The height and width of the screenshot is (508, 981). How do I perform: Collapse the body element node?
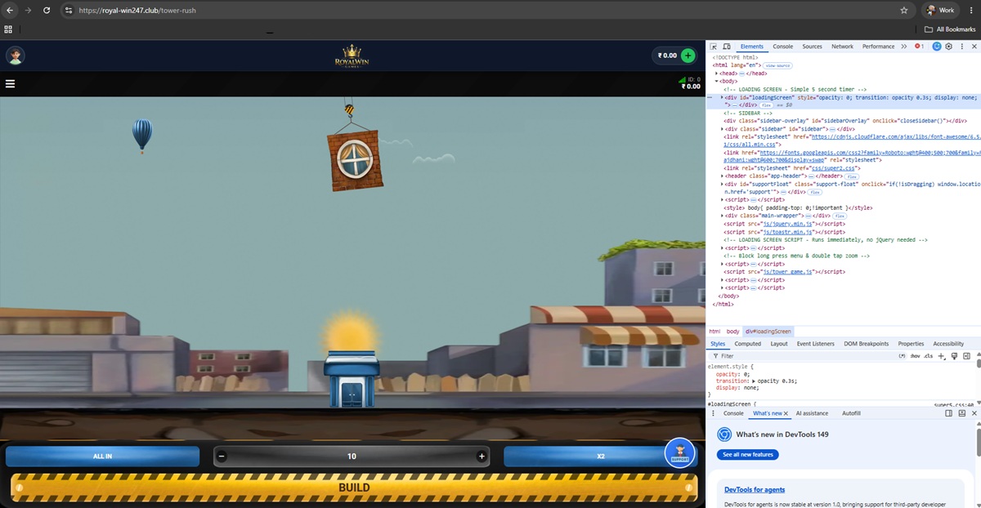point(717,81)
